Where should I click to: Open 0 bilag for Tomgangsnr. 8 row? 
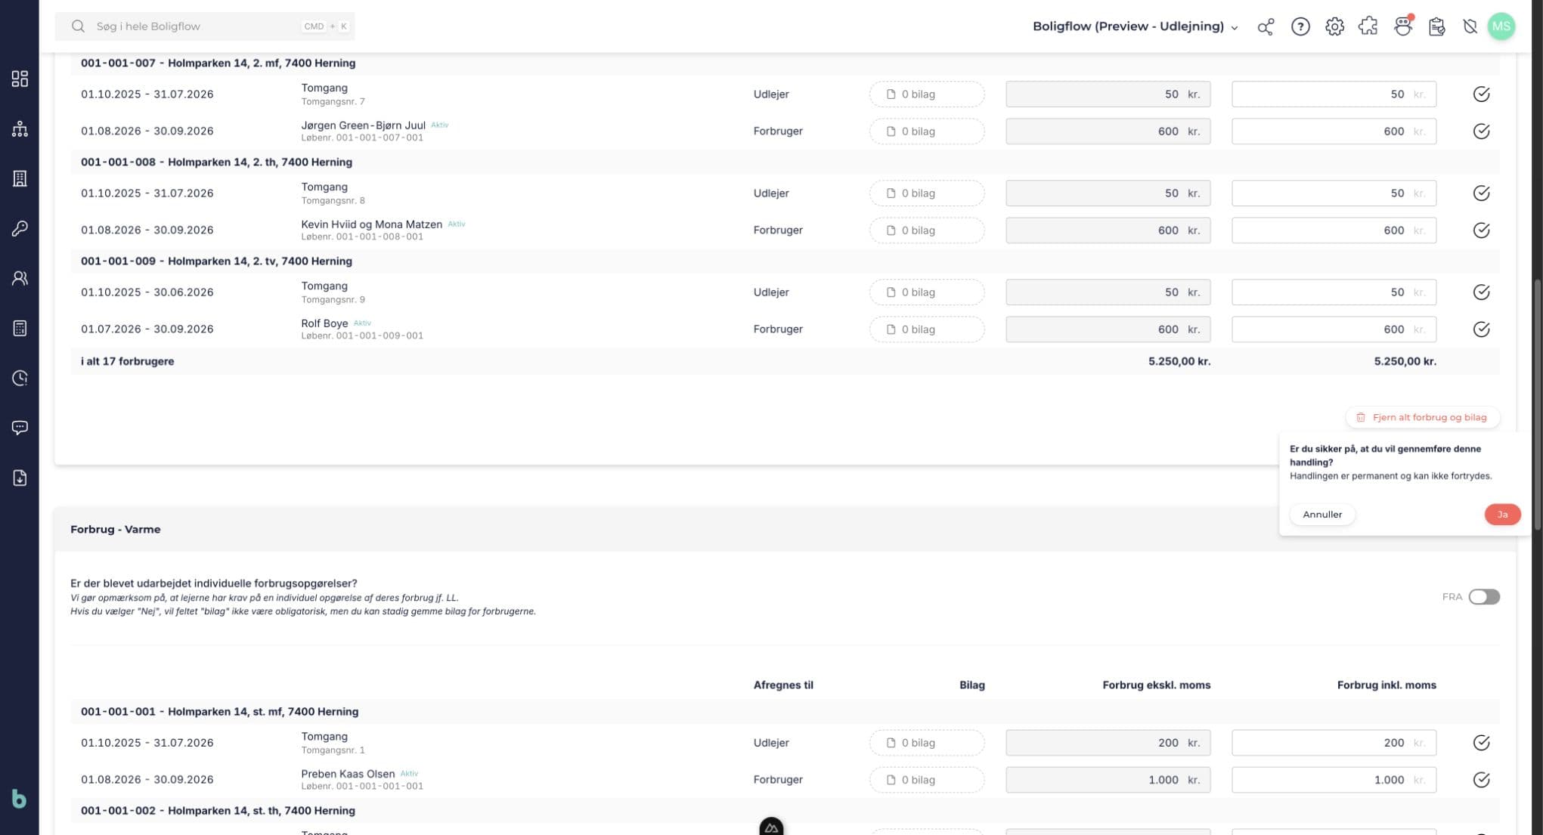[927, 193]
